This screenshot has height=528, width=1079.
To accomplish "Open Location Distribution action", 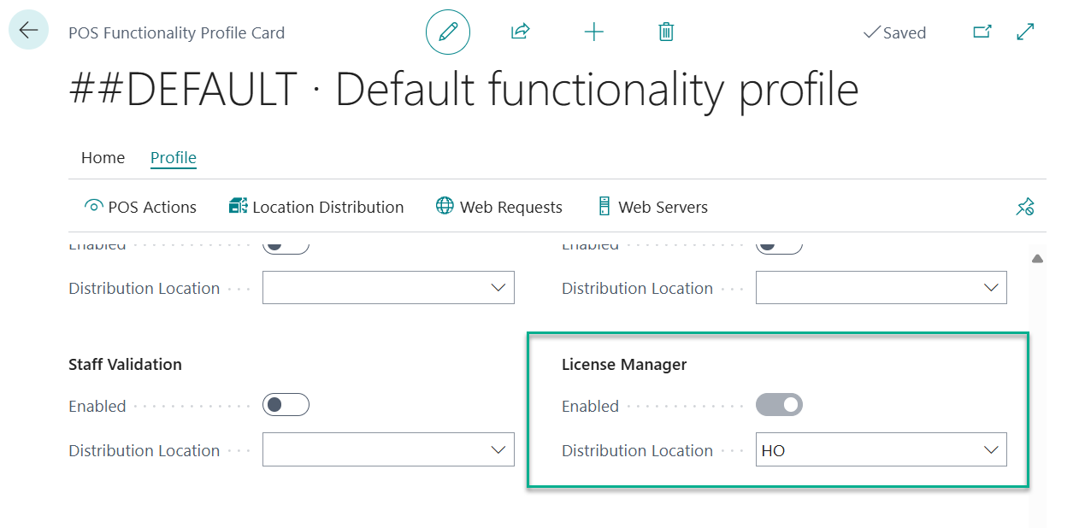I will [316, 207].
